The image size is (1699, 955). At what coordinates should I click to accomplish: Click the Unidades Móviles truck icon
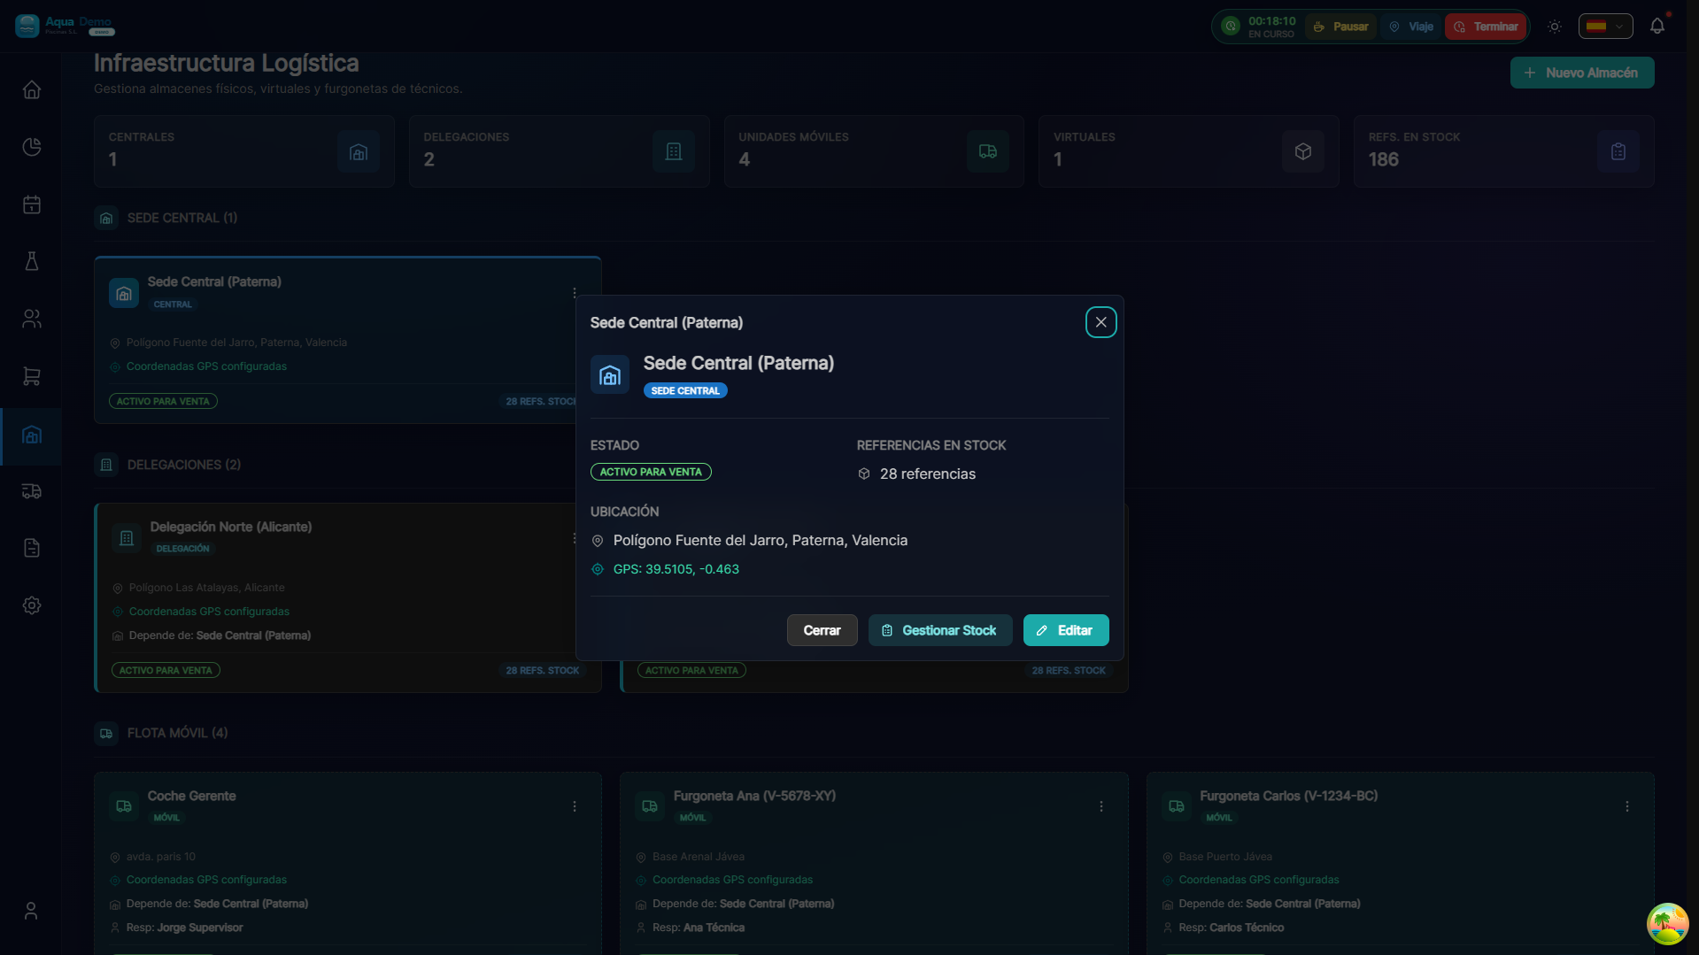pos(988,151)
